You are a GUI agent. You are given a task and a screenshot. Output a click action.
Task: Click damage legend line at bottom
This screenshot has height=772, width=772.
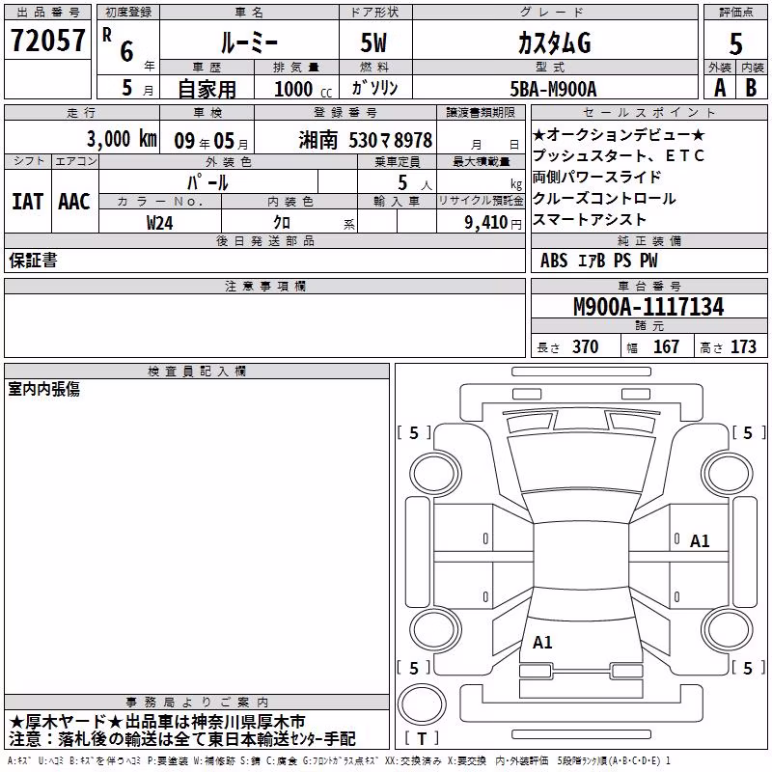[339, 761]
